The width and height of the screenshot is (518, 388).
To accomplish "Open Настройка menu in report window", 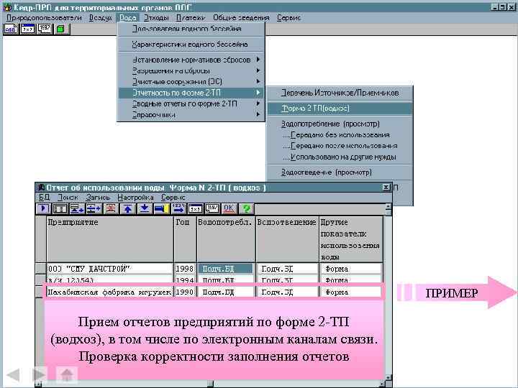I will 135,198.
